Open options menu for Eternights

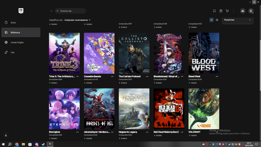pos(77,132)
